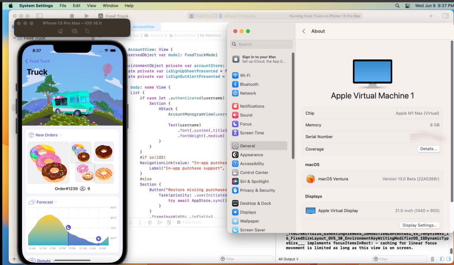Focus the console Filter field
Screen dimensions: 454x265
click(399, 259)
